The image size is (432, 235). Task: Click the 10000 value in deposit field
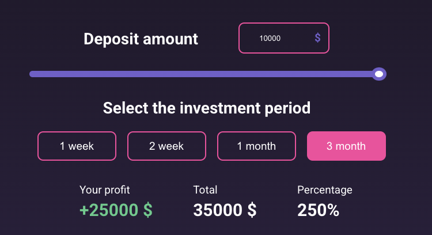click(x=270, y=39)
